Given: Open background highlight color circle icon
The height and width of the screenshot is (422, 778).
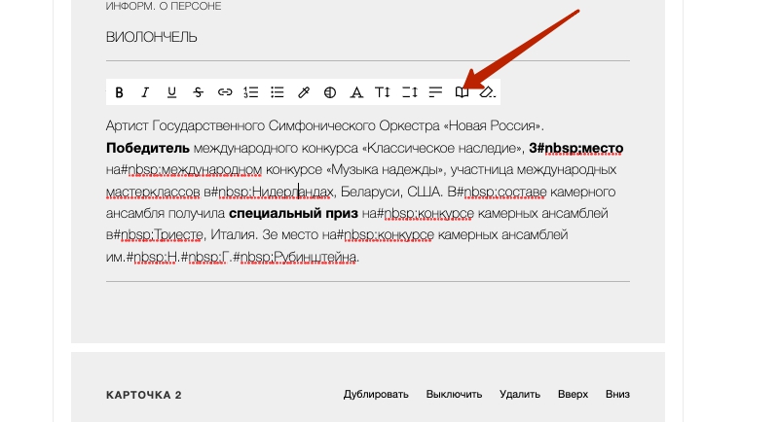Looking at the screenshot, I should [x=330, y=92].
